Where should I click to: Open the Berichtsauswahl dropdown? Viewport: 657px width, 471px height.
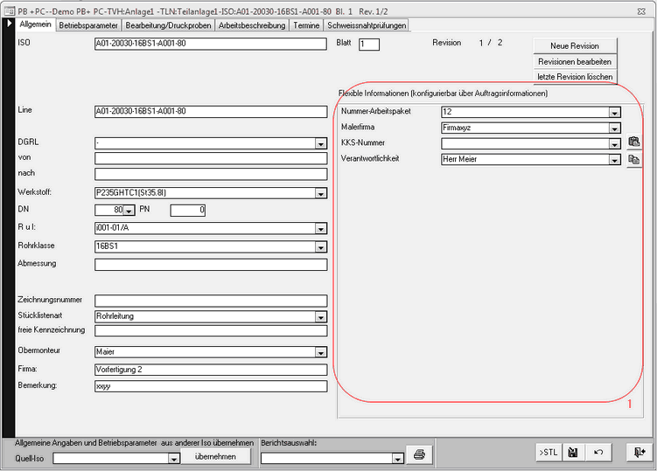(x=397, y=458)
